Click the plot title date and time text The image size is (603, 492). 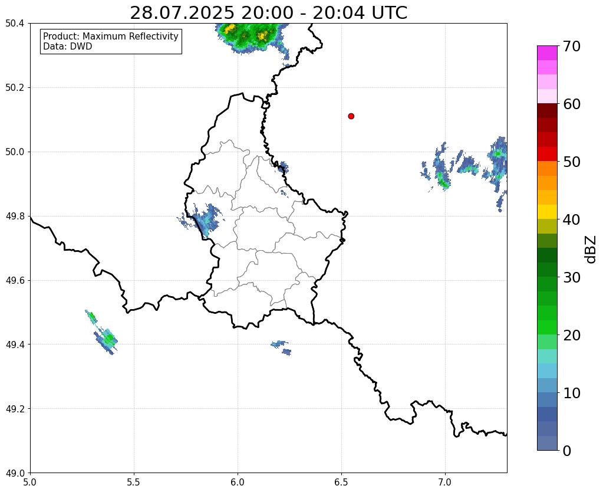tap(268, 13)
